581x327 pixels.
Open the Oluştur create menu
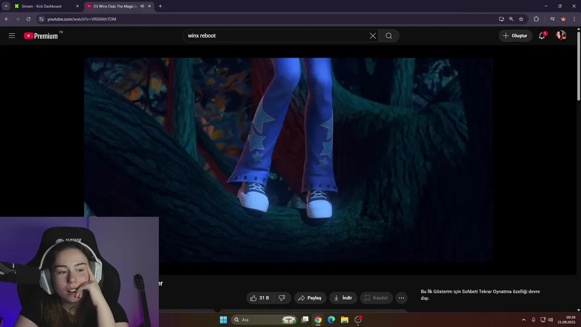[x=515, y=36]
